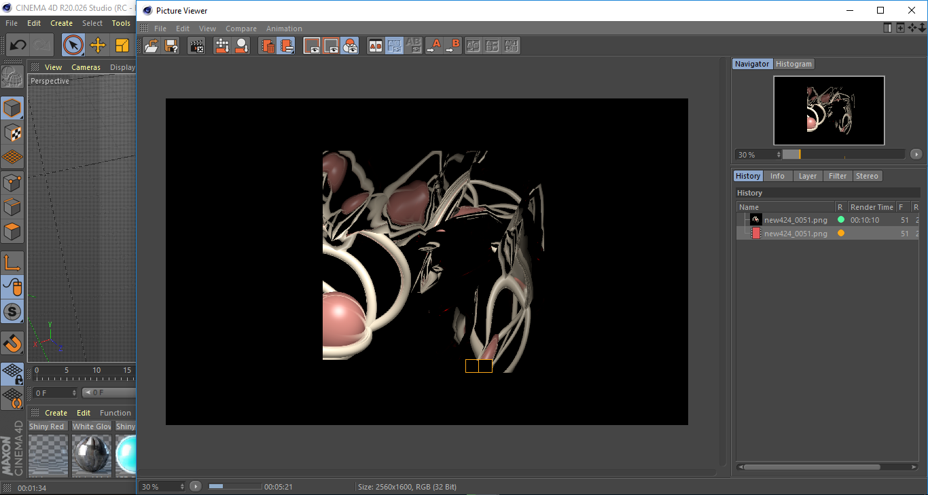Switch to the Histogram tab
Image resolution: width=928 pixels, height=495 pixels.
(793, 64)
